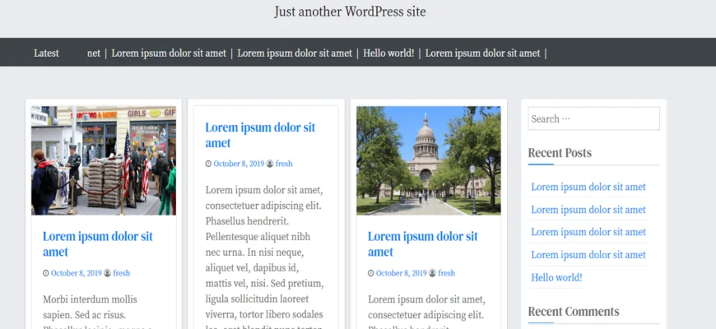Visit author "fresh" link in the capitol post
716x329 pixels.
click(446, 273)
